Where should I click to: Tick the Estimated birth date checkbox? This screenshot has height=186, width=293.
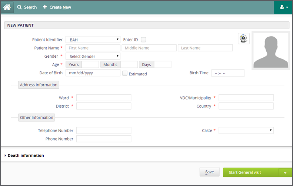pyautogui.click(x=125, y=73)
